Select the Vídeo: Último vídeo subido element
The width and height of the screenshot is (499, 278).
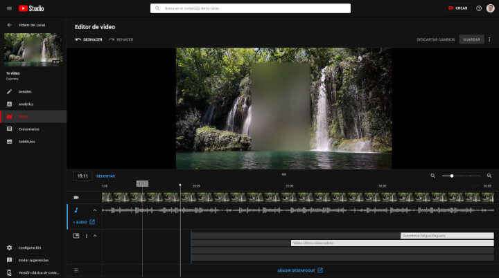click(x=392, y=243)
